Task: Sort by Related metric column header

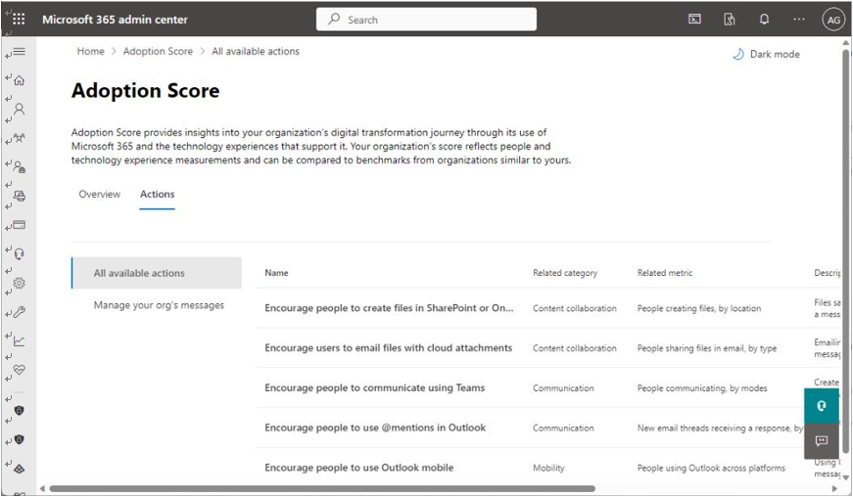Action: pos(665,273)
